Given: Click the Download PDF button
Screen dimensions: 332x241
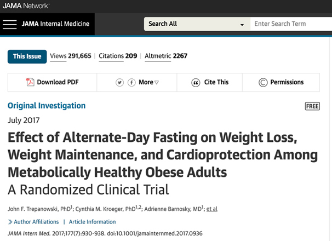Looking at the screenshot, I should [x=52, y=82].
